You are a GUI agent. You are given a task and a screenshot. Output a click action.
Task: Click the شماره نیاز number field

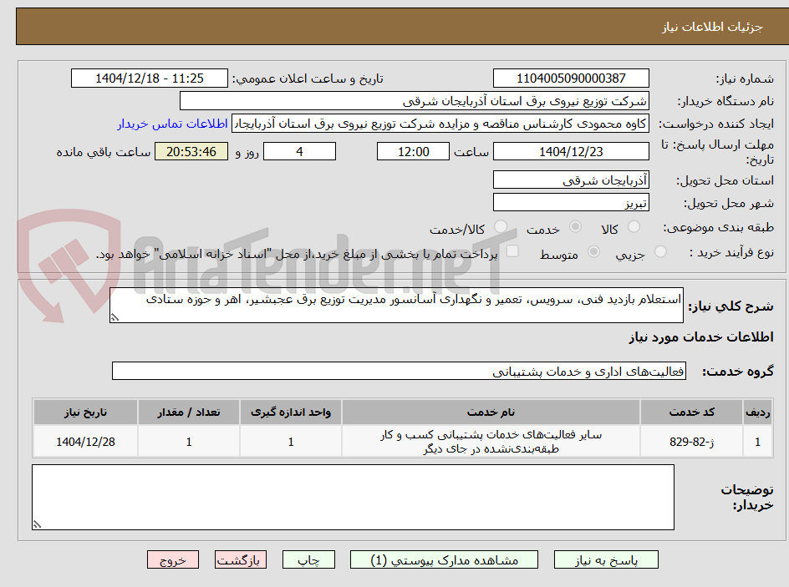pos(571,78)
